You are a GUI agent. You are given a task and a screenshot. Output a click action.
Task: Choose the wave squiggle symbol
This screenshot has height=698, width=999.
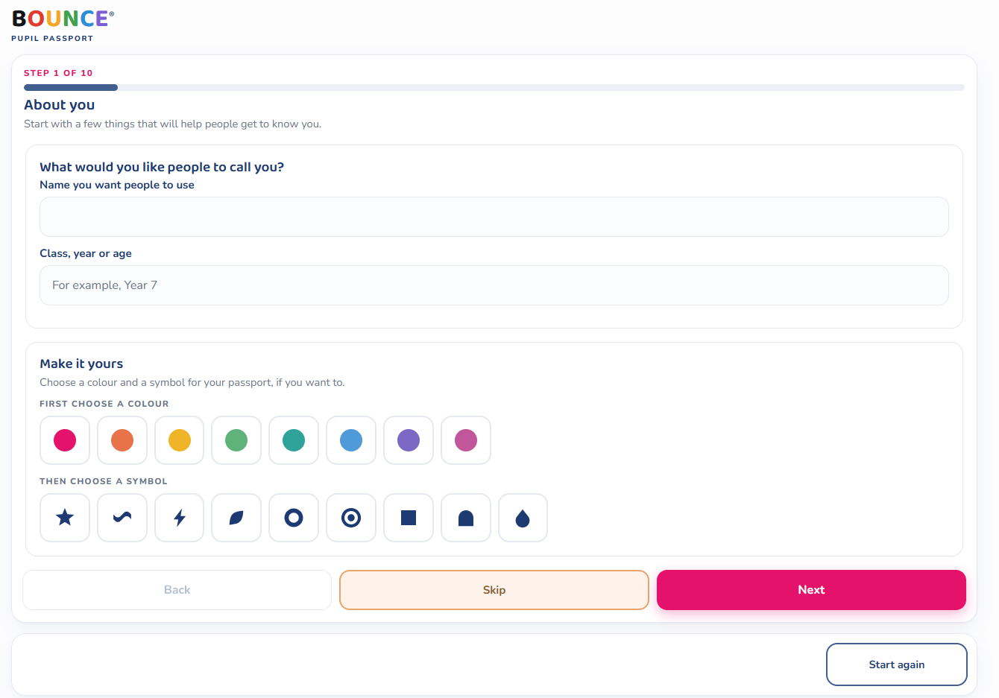122,518
